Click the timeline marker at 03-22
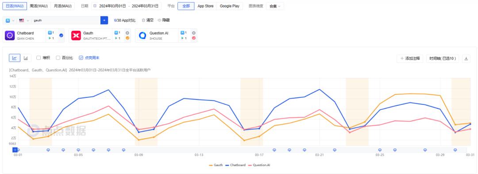Image resolution: width=478 pixels, height=174 pixels. click(x=335, y=150)
